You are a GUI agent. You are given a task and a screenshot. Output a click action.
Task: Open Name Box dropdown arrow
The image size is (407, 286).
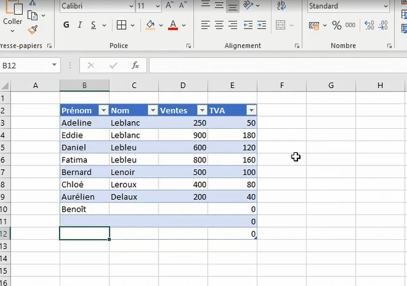(55, 65)
